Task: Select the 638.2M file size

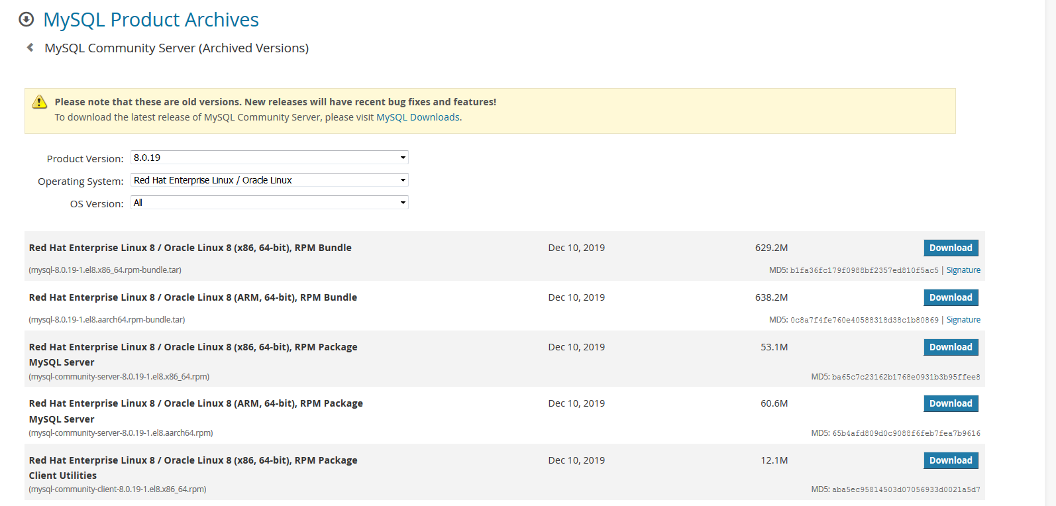Action: click(771, 297)
